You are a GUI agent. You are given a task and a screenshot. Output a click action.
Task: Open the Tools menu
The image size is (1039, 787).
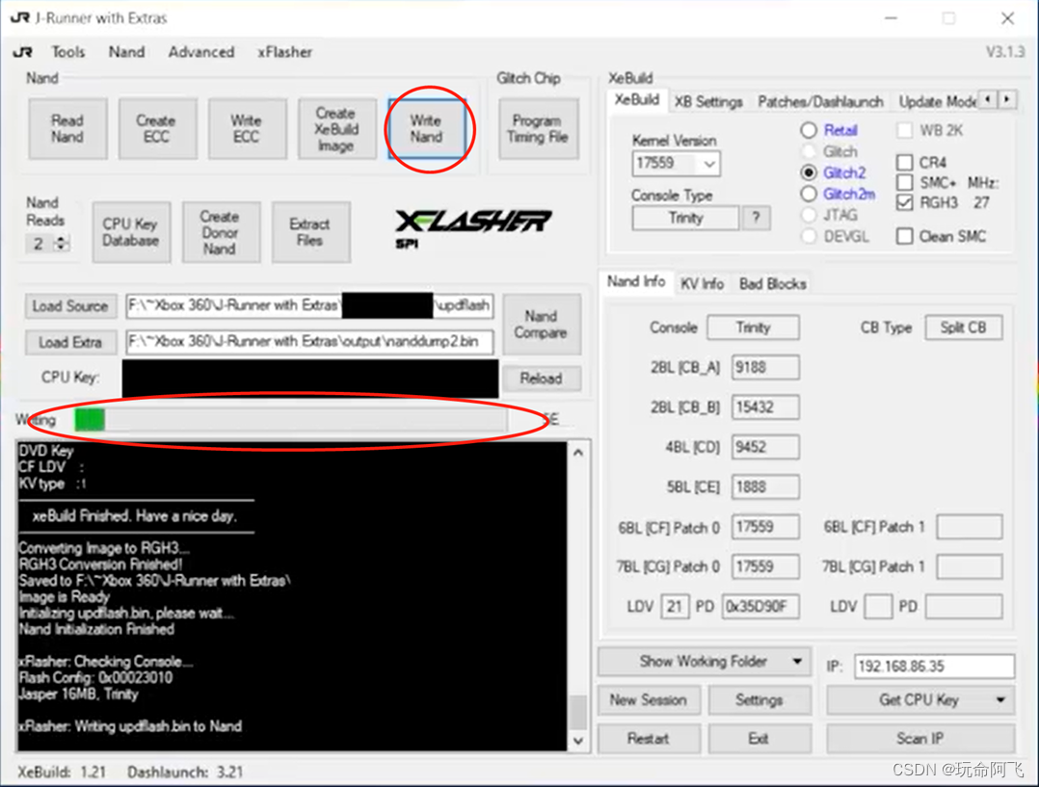tap(68, 52)
